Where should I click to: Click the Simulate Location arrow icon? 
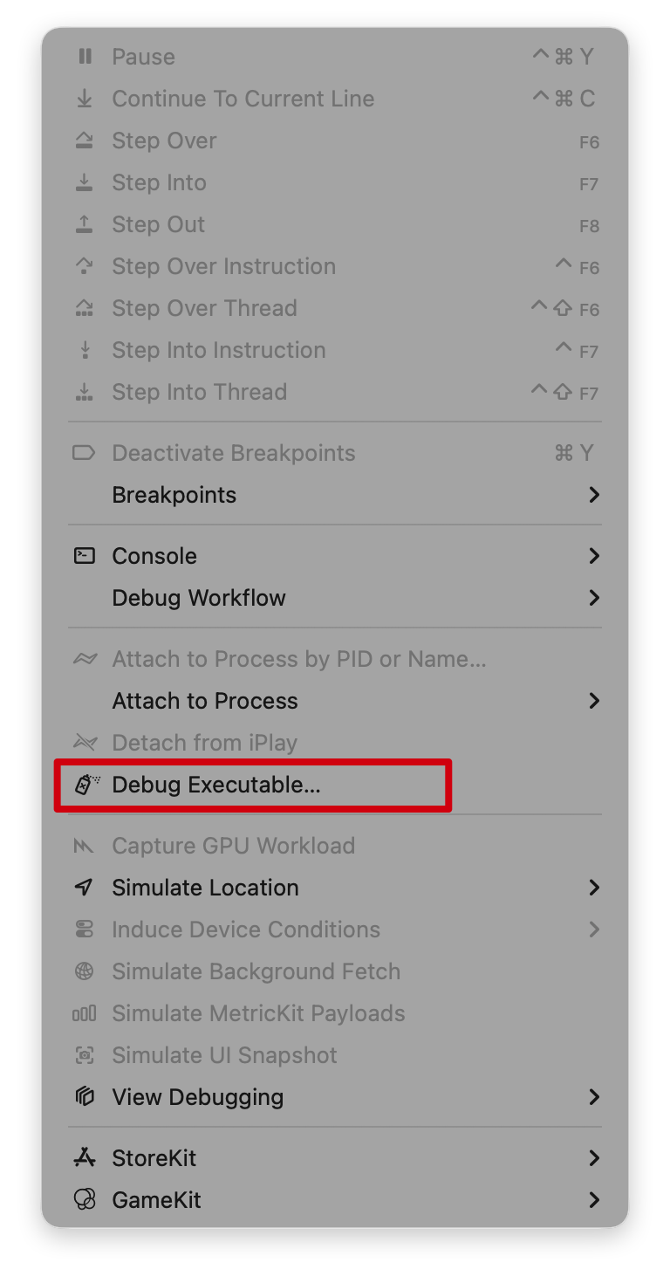[x=85, y=888]
